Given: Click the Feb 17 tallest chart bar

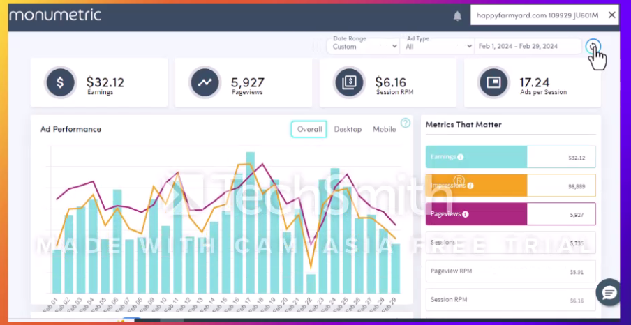Looking at the screenshot, I should (251, 223).
